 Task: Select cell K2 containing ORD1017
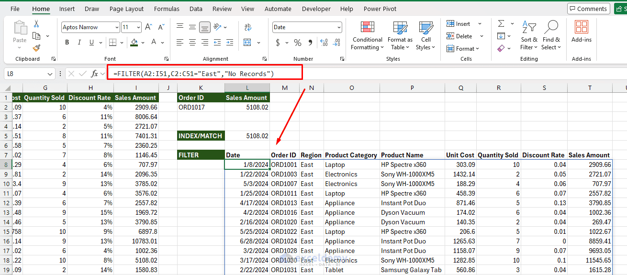click(201, 107)
